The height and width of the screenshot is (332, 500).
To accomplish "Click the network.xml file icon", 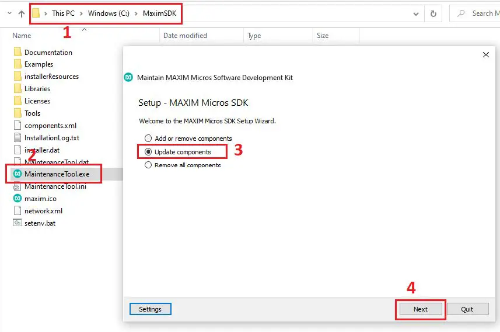I will 18,211.
